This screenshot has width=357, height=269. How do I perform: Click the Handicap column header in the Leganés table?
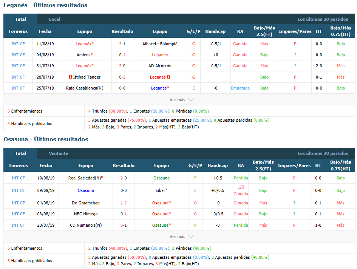215,31
